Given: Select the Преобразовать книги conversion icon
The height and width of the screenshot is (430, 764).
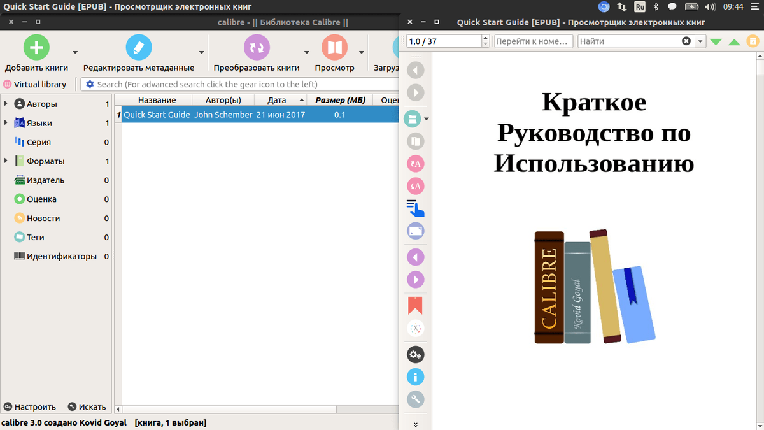Looking at the screenshot, I should (257, 47).
